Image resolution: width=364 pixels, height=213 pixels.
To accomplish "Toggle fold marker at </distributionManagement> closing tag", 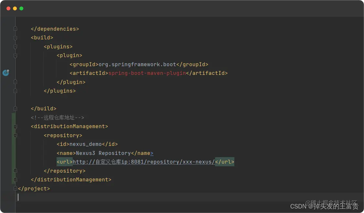I will (15, 179).
